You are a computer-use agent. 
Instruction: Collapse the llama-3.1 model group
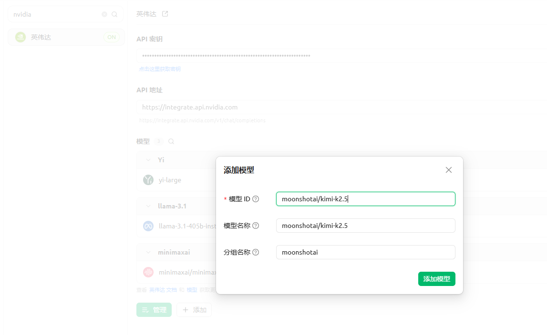click(x=148, y=206)
